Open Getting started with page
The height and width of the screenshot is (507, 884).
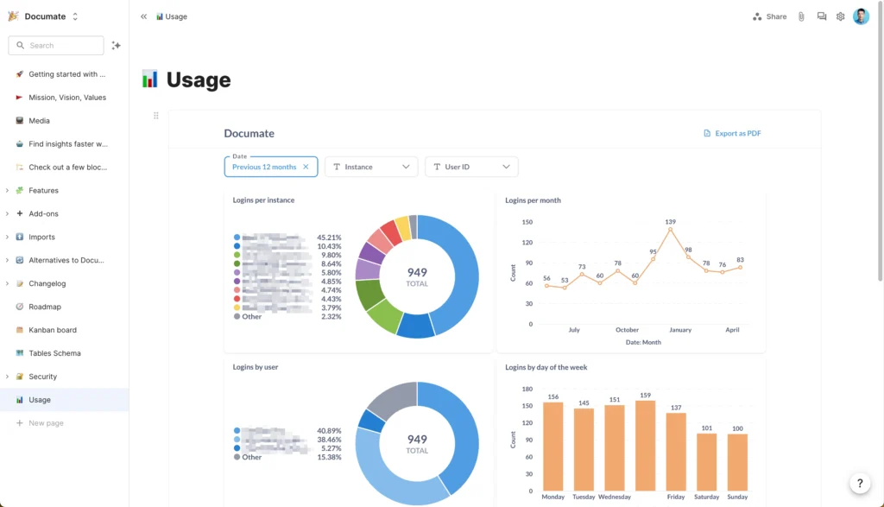coord(66,74)
